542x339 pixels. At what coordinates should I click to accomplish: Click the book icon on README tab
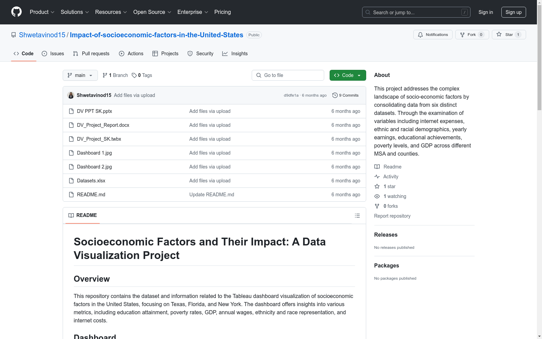coord(71,216)
